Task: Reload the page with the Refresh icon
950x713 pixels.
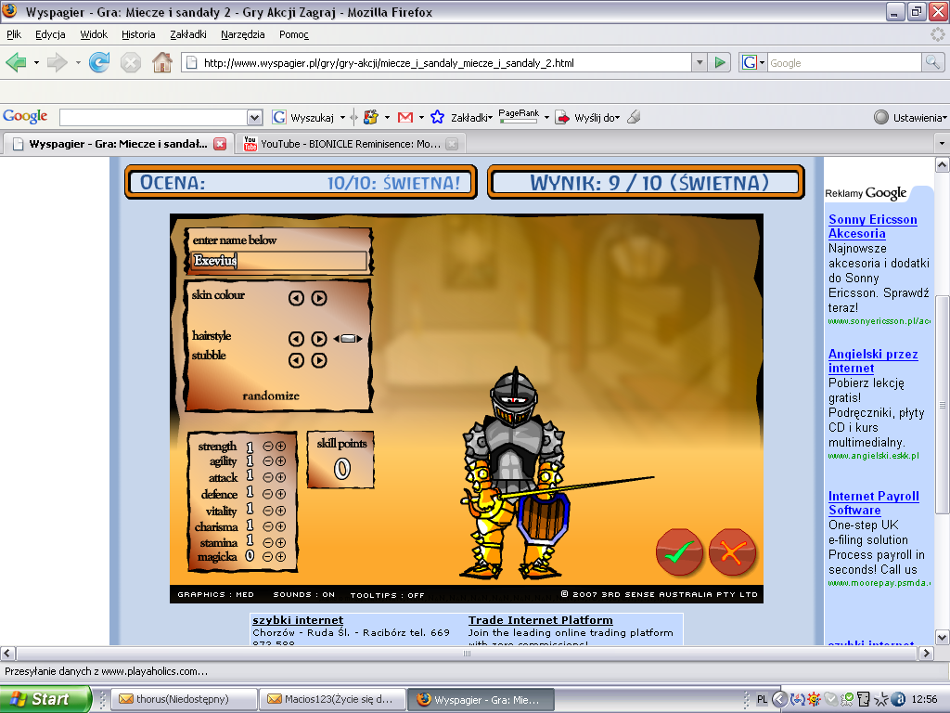Action: pos(99,62)
